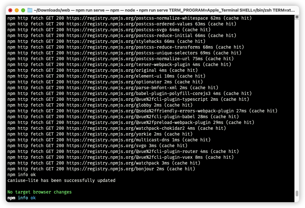Click the green 'No target browser changes' text
305x208 pixels.
pyautogui.click(x=40, y=192)
